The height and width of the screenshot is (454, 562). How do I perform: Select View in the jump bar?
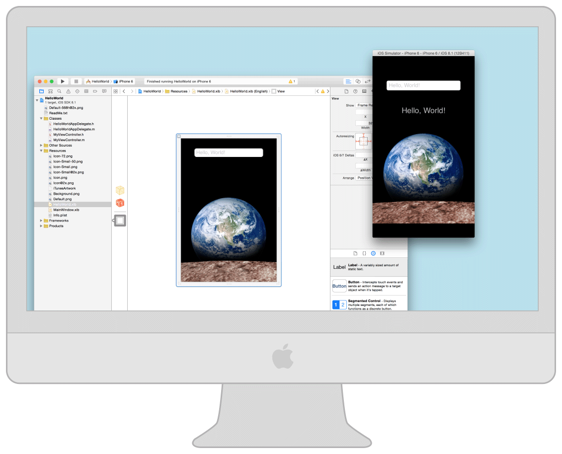click(280, 91)
